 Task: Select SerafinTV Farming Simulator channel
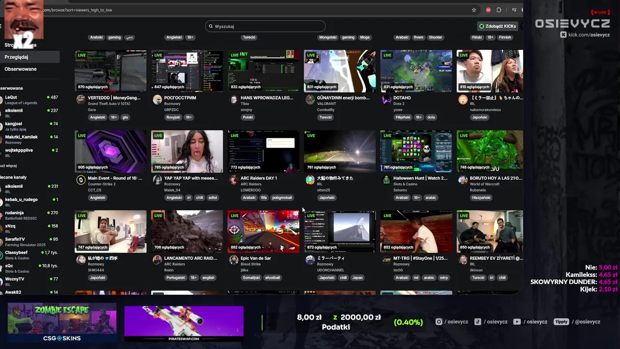(29, 242)
